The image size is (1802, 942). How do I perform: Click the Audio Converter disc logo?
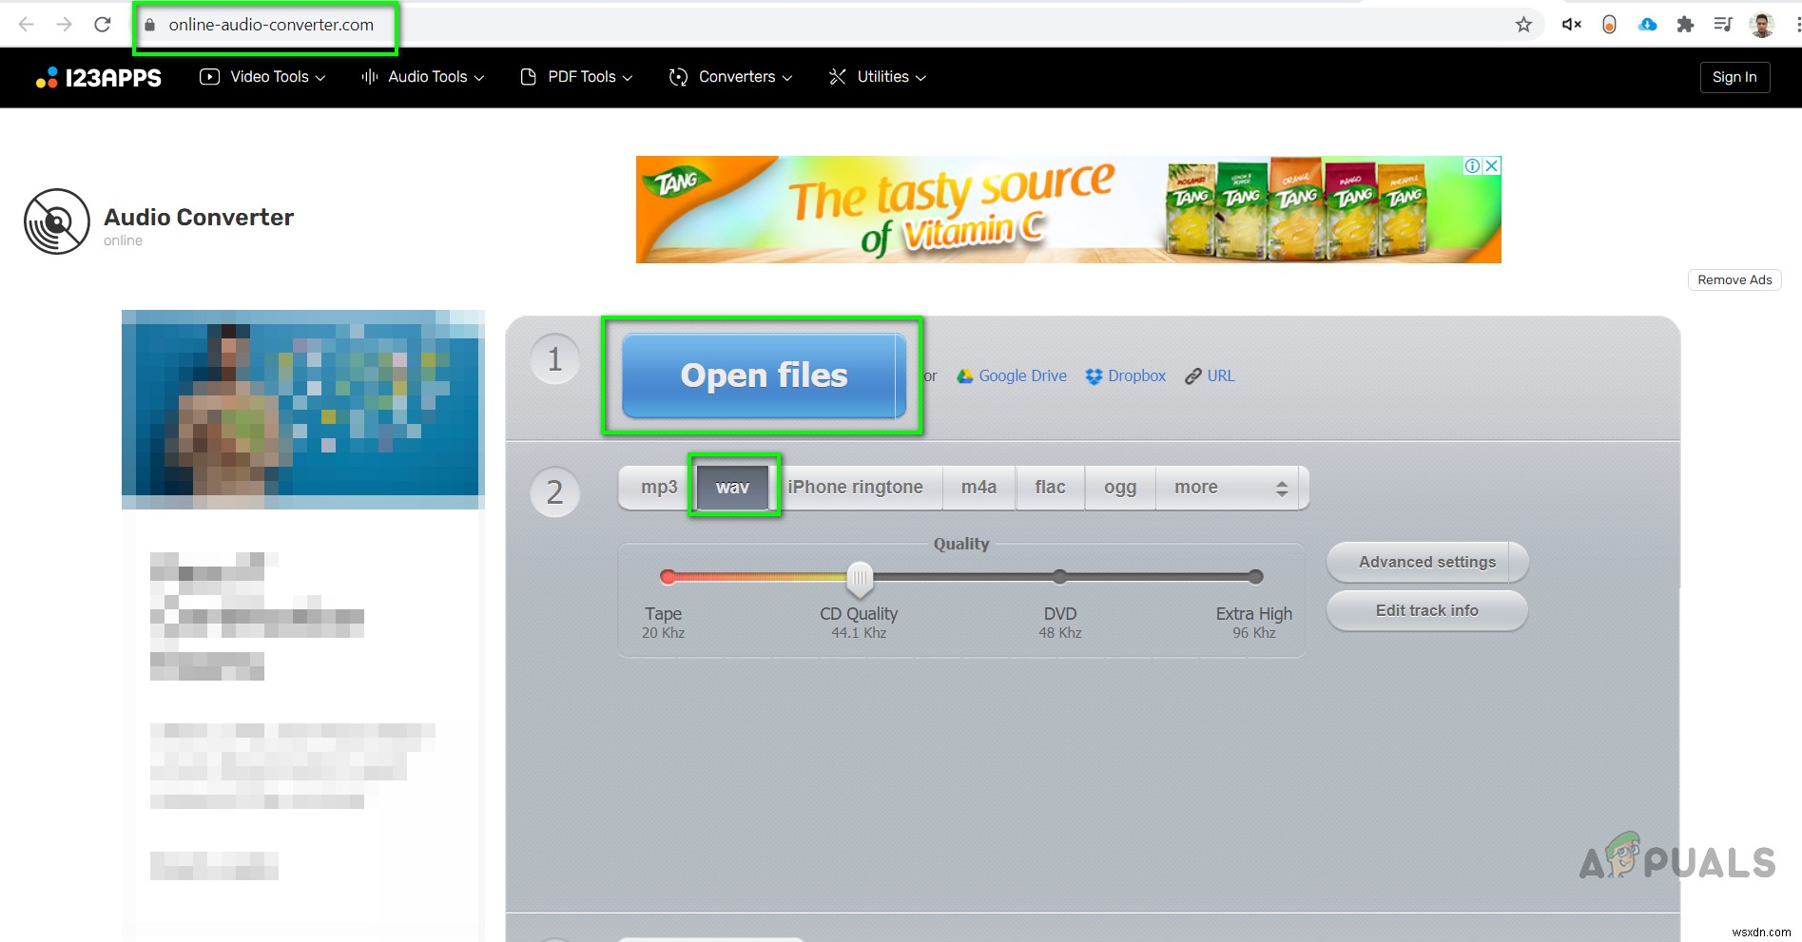(x=57, y=221)
